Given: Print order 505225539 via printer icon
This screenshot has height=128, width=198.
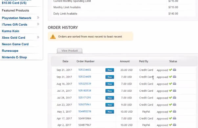Looking at the screenshot, I should tap(174, 83).
